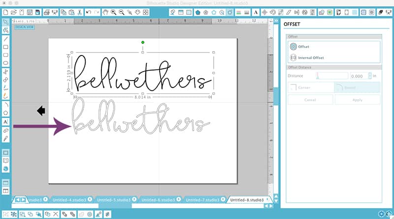The width and height of the screenshot is (394, 219).
Task: Click the Cancel button in the Offset panel
Action: click(x=310, y=100)
